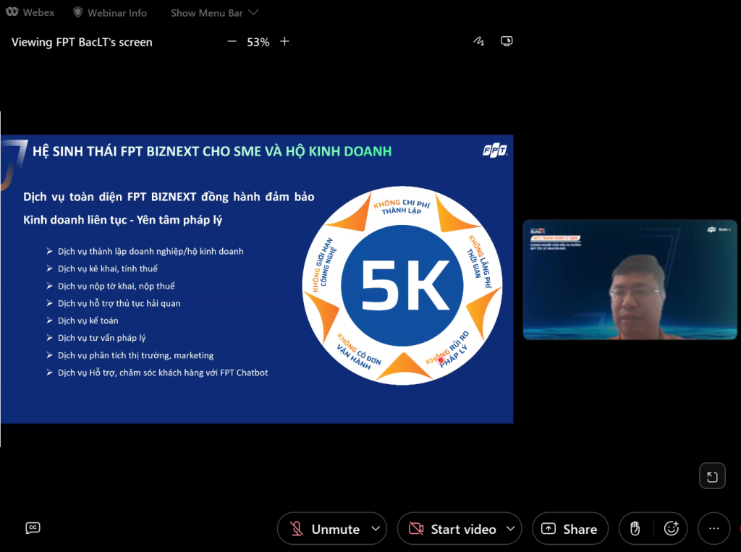Viewport: 741px width, 552px height.
Task: Click the bullet "Dịch vụ tư vấn pháp lý"
Action: click(x=101, y=338)
